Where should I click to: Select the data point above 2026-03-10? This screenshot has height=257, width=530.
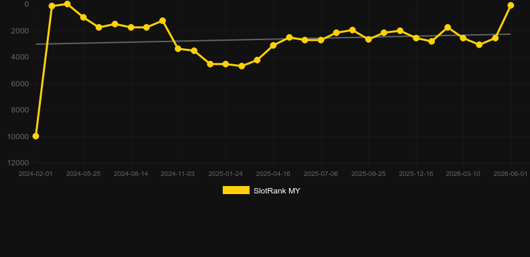coord(463,38)
